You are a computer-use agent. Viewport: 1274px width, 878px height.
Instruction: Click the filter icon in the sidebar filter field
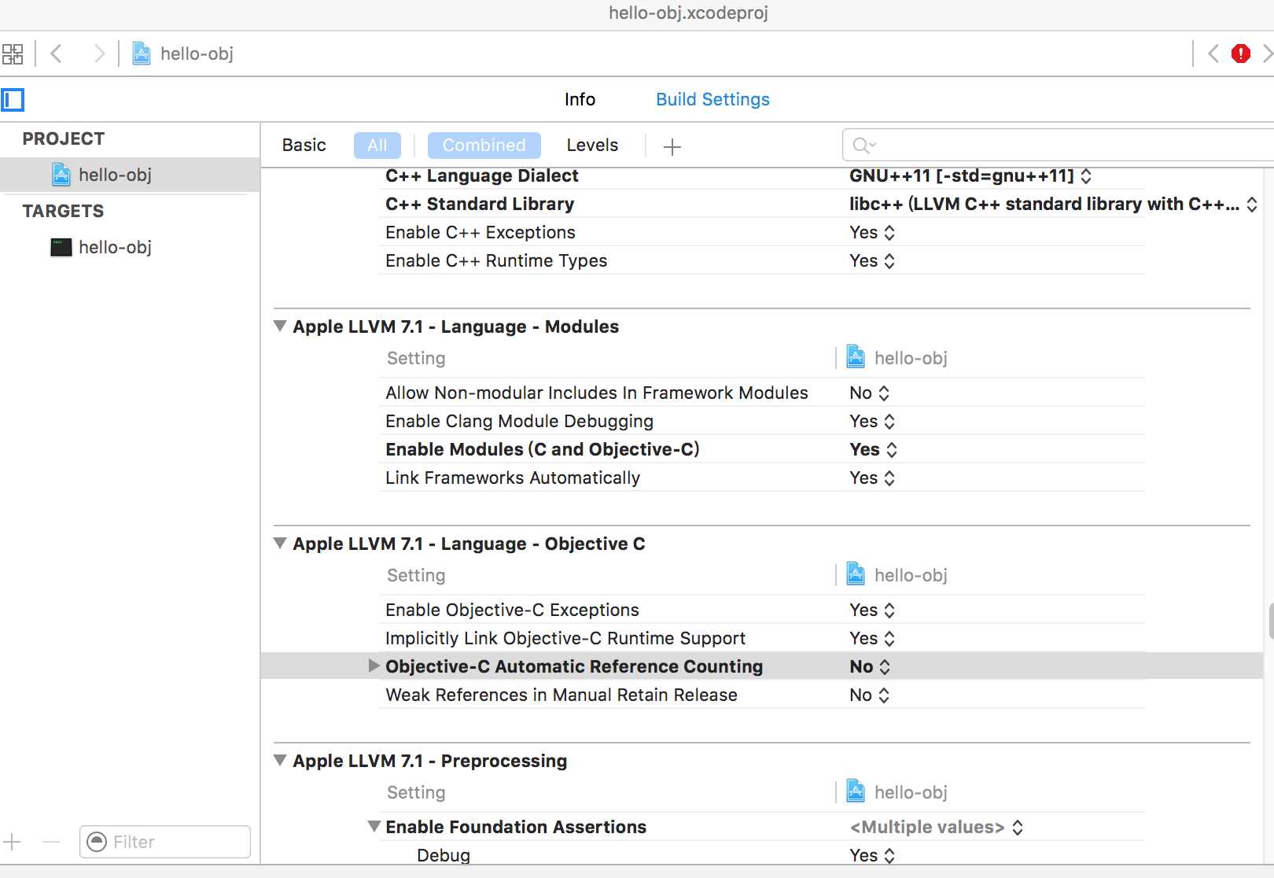(97, 842)
